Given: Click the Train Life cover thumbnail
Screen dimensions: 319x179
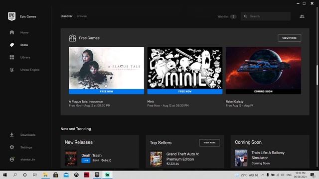Looking at the screenshot, I should [x=241, y=158].
